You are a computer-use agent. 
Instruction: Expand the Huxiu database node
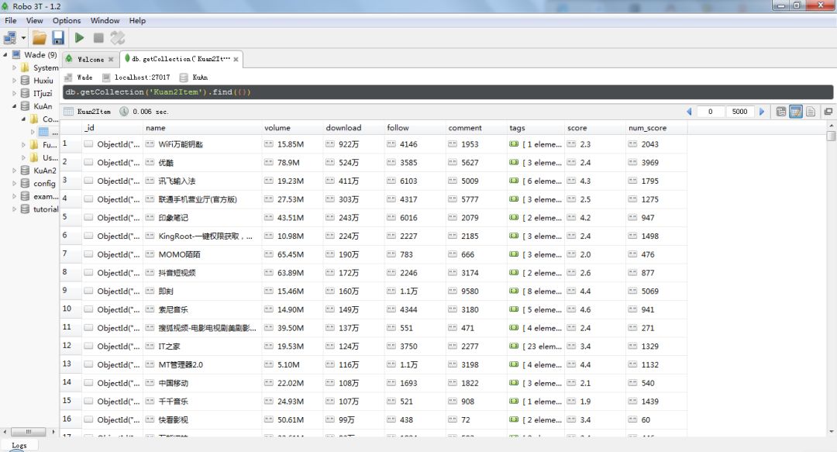click(15, 81)
